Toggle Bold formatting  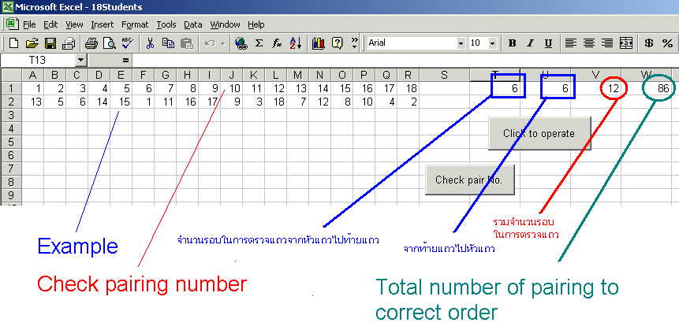(x=512, y=43)
